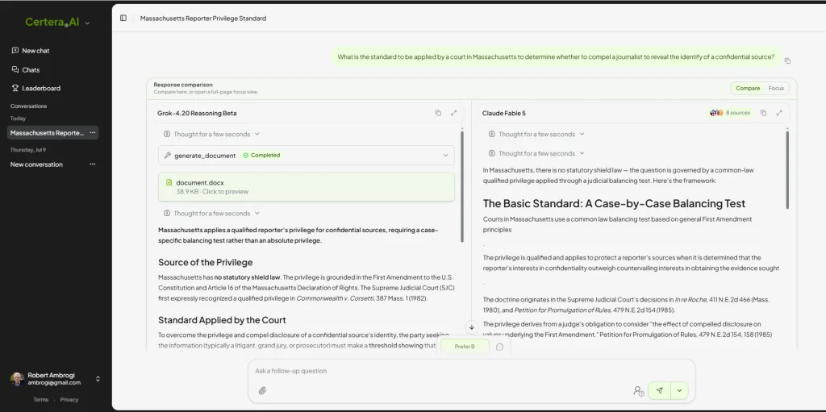Expand Grok's first 'Thought for a few seconds'
Image resolution: width=826 pixels, height=412 pixels.
[212, 135]
